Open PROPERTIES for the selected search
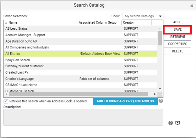196x138 pixels. click(x=177, y=44)
